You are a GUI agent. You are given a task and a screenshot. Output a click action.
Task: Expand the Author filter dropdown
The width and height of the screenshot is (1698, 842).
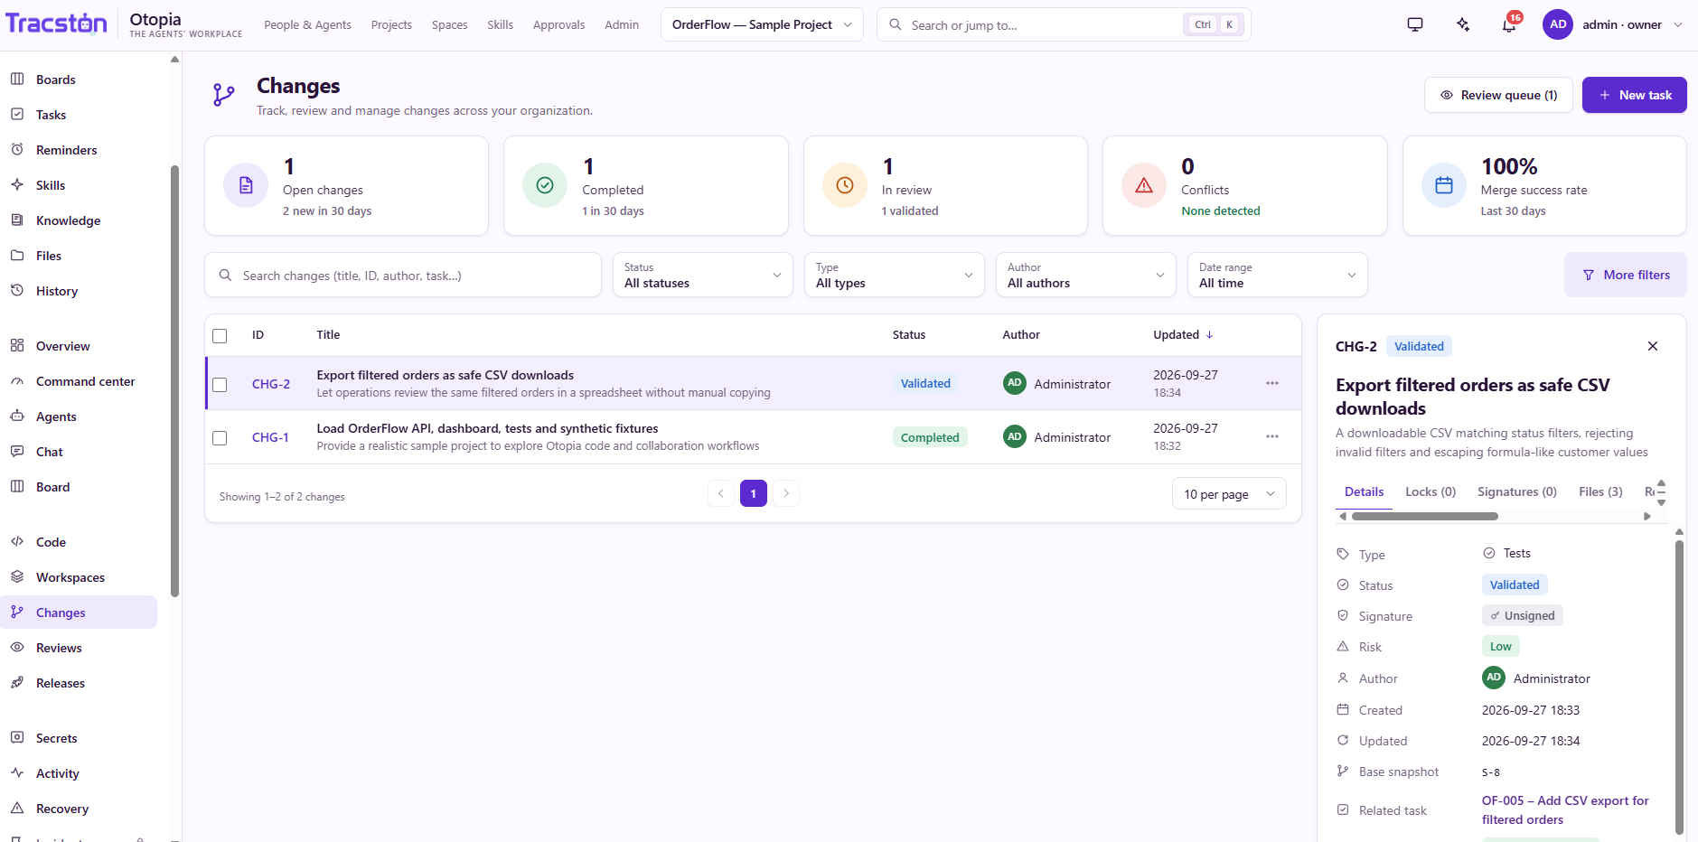(x=1085, y=275)
